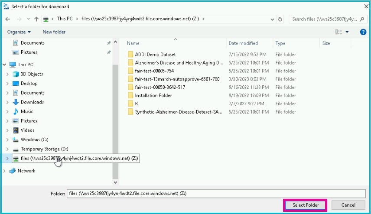Click date '7/15/2022 9:52 PM'
Viewport: 371px width, 214px height.
pos(247,55)
